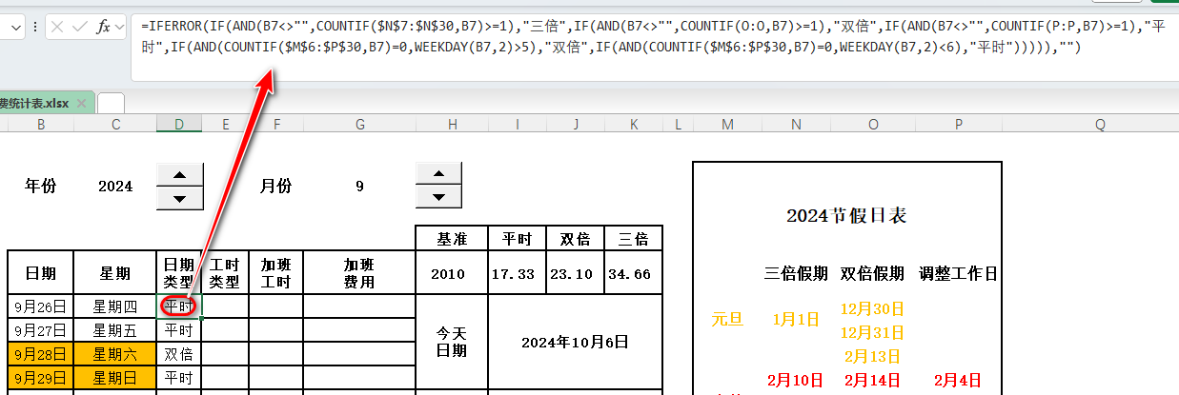The height and width of the screenshot is (395, 1179).
Task: Click the confirm (checkmark) formula entry icon
Action: 81,28
